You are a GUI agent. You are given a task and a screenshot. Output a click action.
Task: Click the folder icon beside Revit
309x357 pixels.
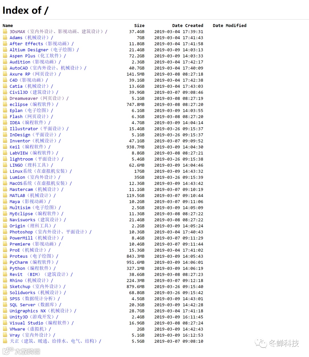(x=5, y=274)
